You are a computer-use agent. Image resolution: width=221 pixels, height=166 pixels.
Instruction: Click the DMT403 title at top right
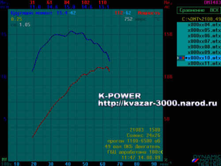[212, 3]
